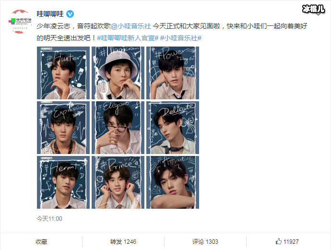The image size is (331, 250).
Task: Click the 收藏 favorite button
Action: [x=41, y=241]
